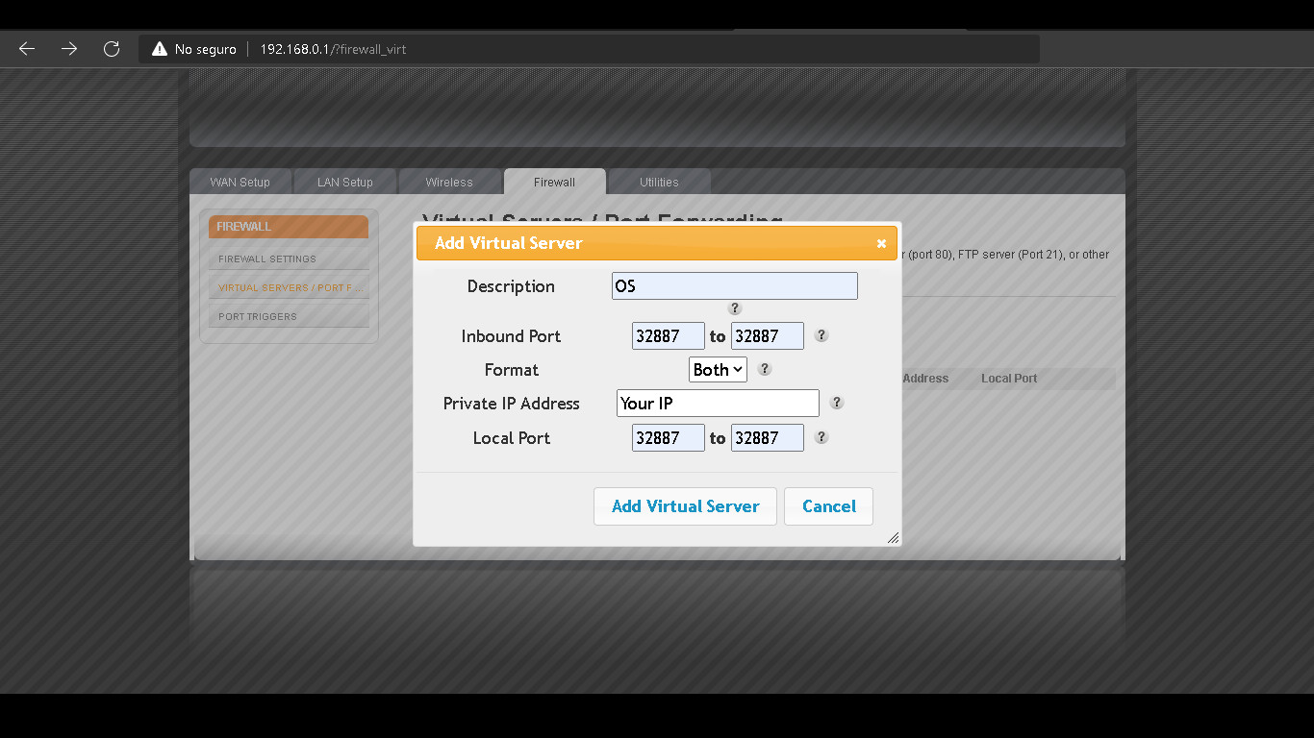Click the Local Port help icon
Image resolution: width=1314 pixels, height=738 pixels.
[x=821, y=437]
